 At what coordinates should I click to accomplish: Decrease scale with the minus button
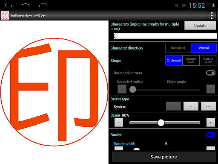119,123
